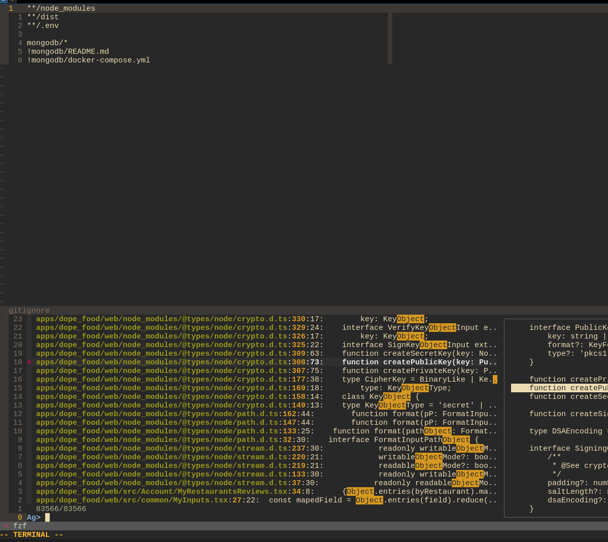Click the -- TERMINAL -- mode indicator

pos(31,534)
